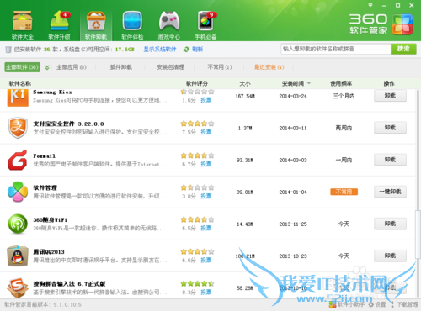The width and height of the screenshot is (421, 311).
Task: Switch to 不常用 (1) tab
Action: (x=220, y=67)
